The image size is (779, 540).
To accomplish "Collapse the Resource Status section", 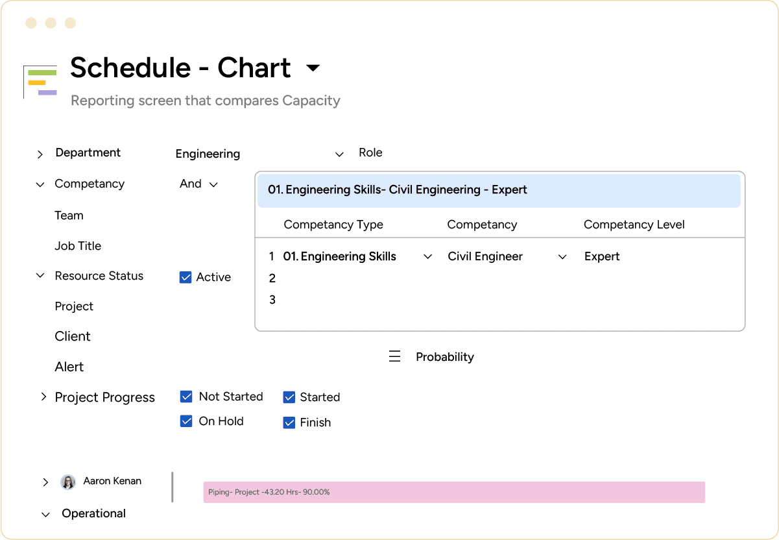I will click(x=40, y=275).
